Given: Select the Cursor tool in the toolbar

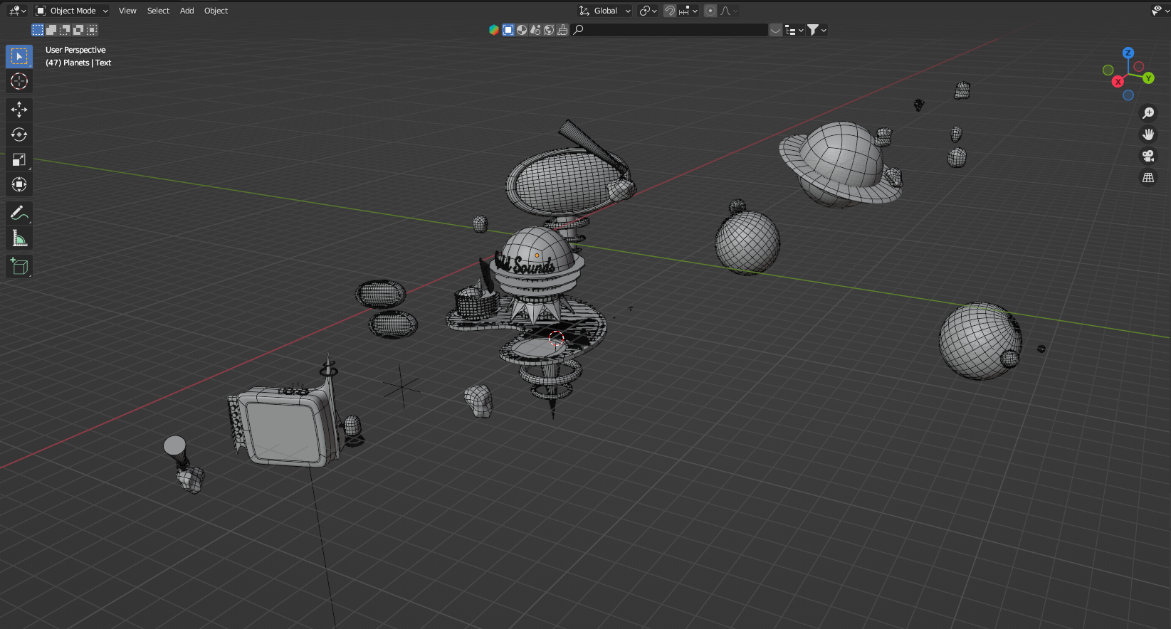Looking at the screenshot, I should click(x=19, y=81).
